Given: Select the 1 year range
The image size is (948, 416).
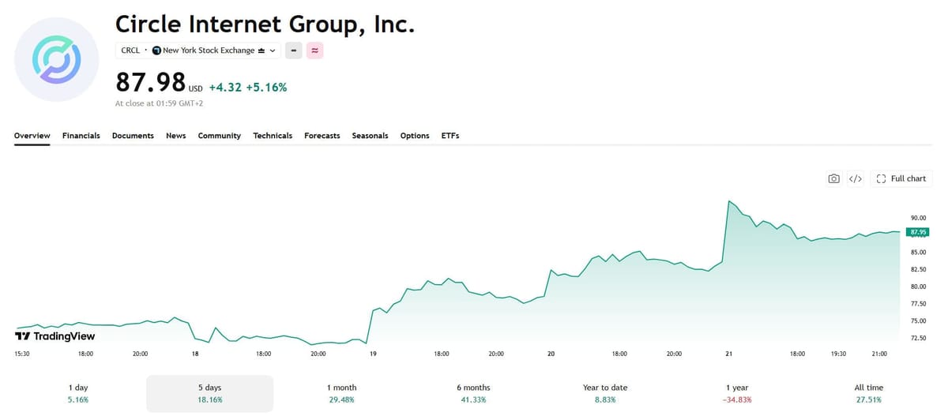Looking at the screenshot, I should pos(737,393).
